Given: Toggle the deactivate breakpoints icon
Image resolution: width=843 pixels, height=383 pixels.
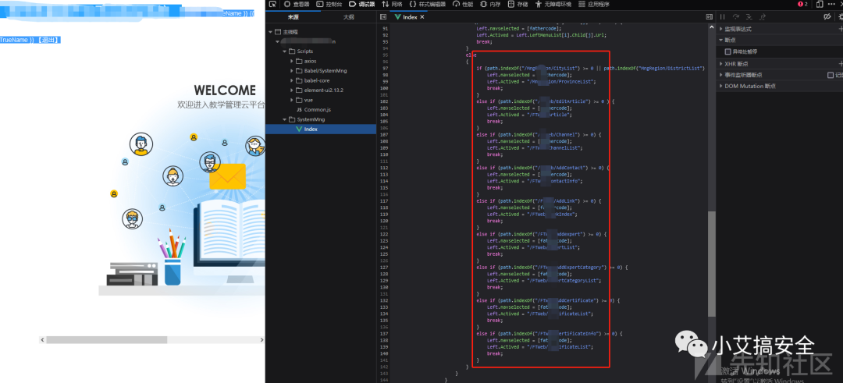Looking at the screenshot, I should point(827,17).
